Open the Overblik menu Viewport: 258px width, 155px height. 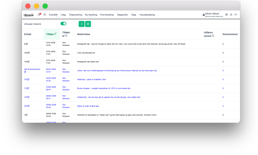click(53, 15)
